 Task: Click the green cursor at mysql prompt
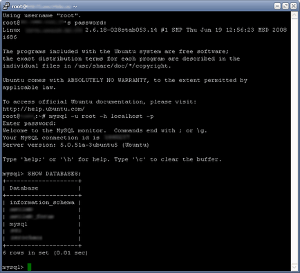[x=29, y=267]
